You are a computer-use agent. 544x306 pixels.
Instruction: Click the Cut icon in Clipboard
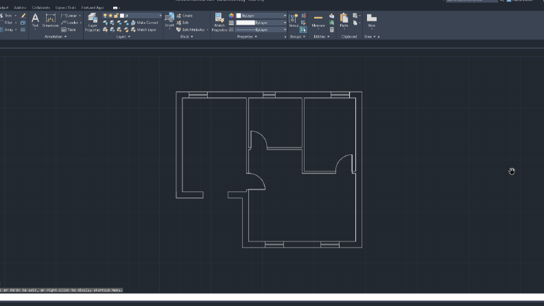coord(355,16)
